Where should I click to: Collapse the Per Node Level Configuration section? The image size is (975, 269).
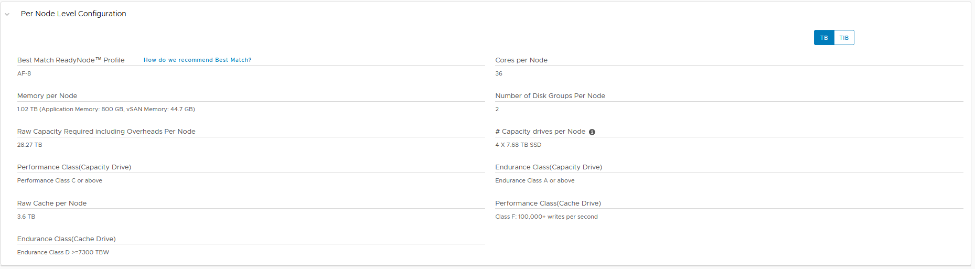tap(7, 14)
